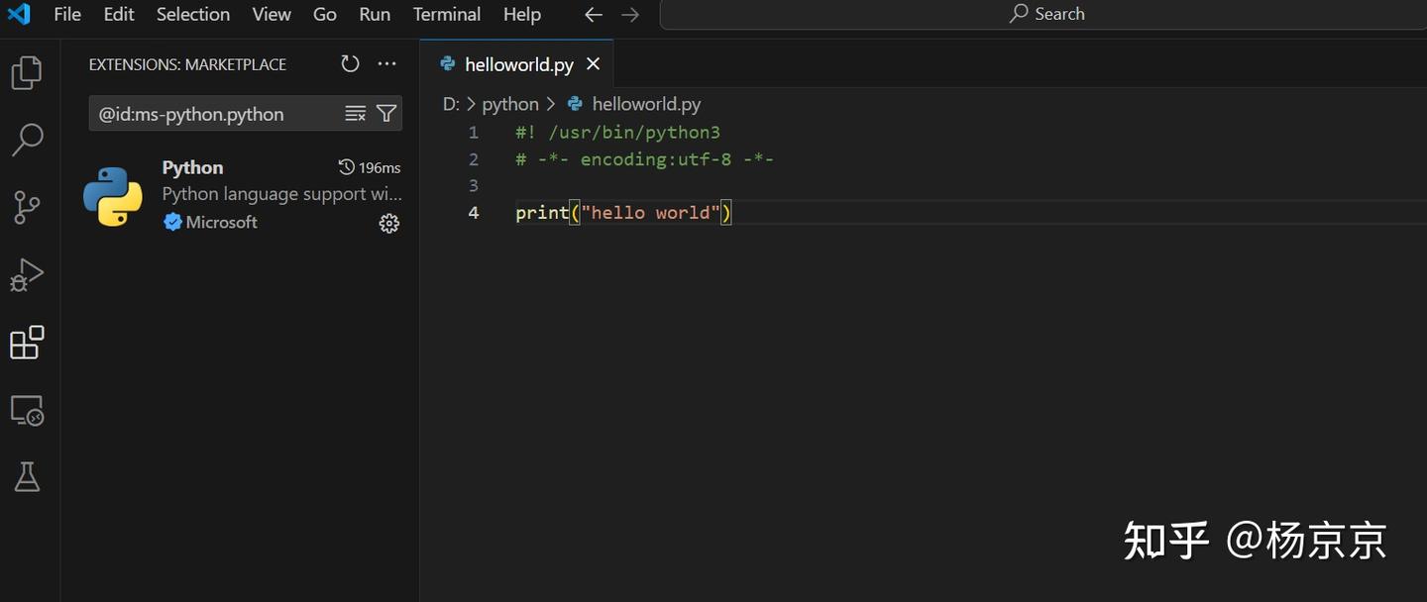Open the Search view
Image resolution: width=1427 pixels, height=602 pixels.
[x=27, y=140]
